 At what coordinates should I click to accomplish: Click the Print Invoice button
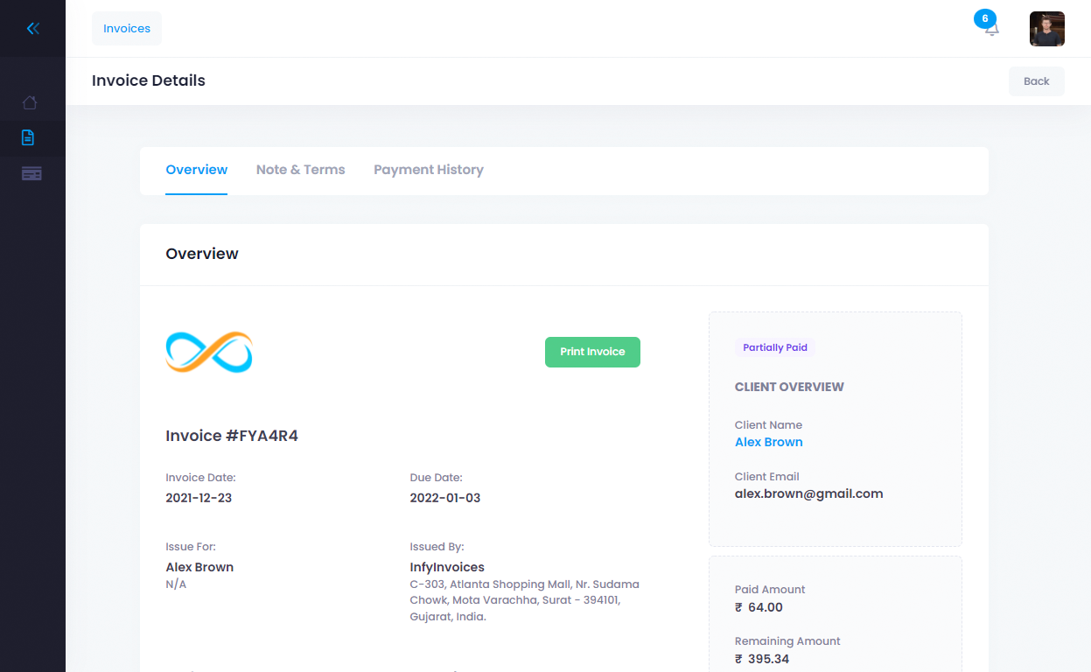point(592,352)
